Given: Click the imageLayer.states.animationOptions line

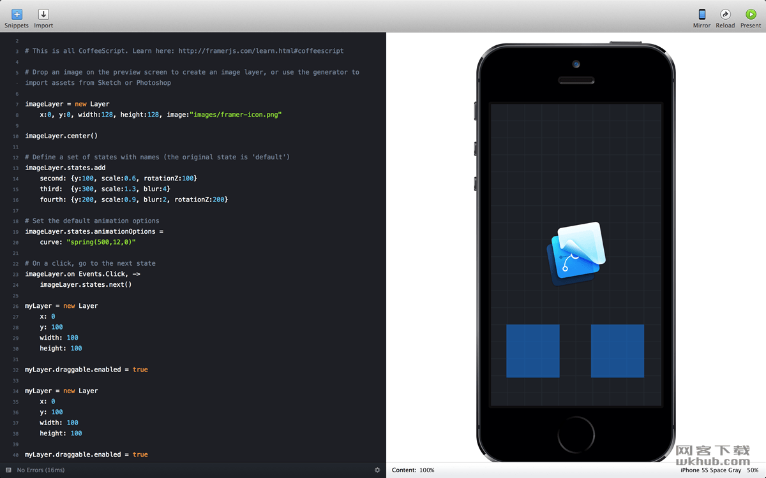Looking at the screenshot, I should 94,231.
